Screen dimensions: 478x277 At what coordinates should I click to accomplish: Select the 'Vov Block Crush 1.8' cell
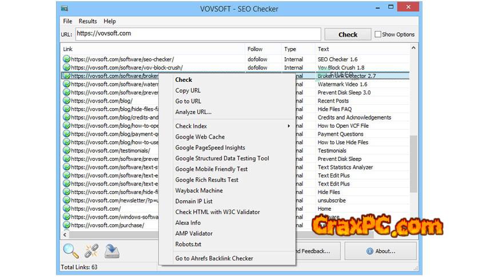click(341, 68)
